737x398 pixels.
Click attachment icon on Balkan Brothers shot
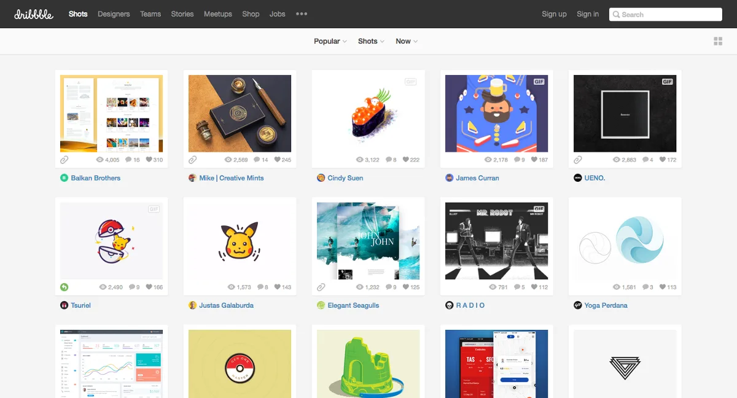coord(64,160)
